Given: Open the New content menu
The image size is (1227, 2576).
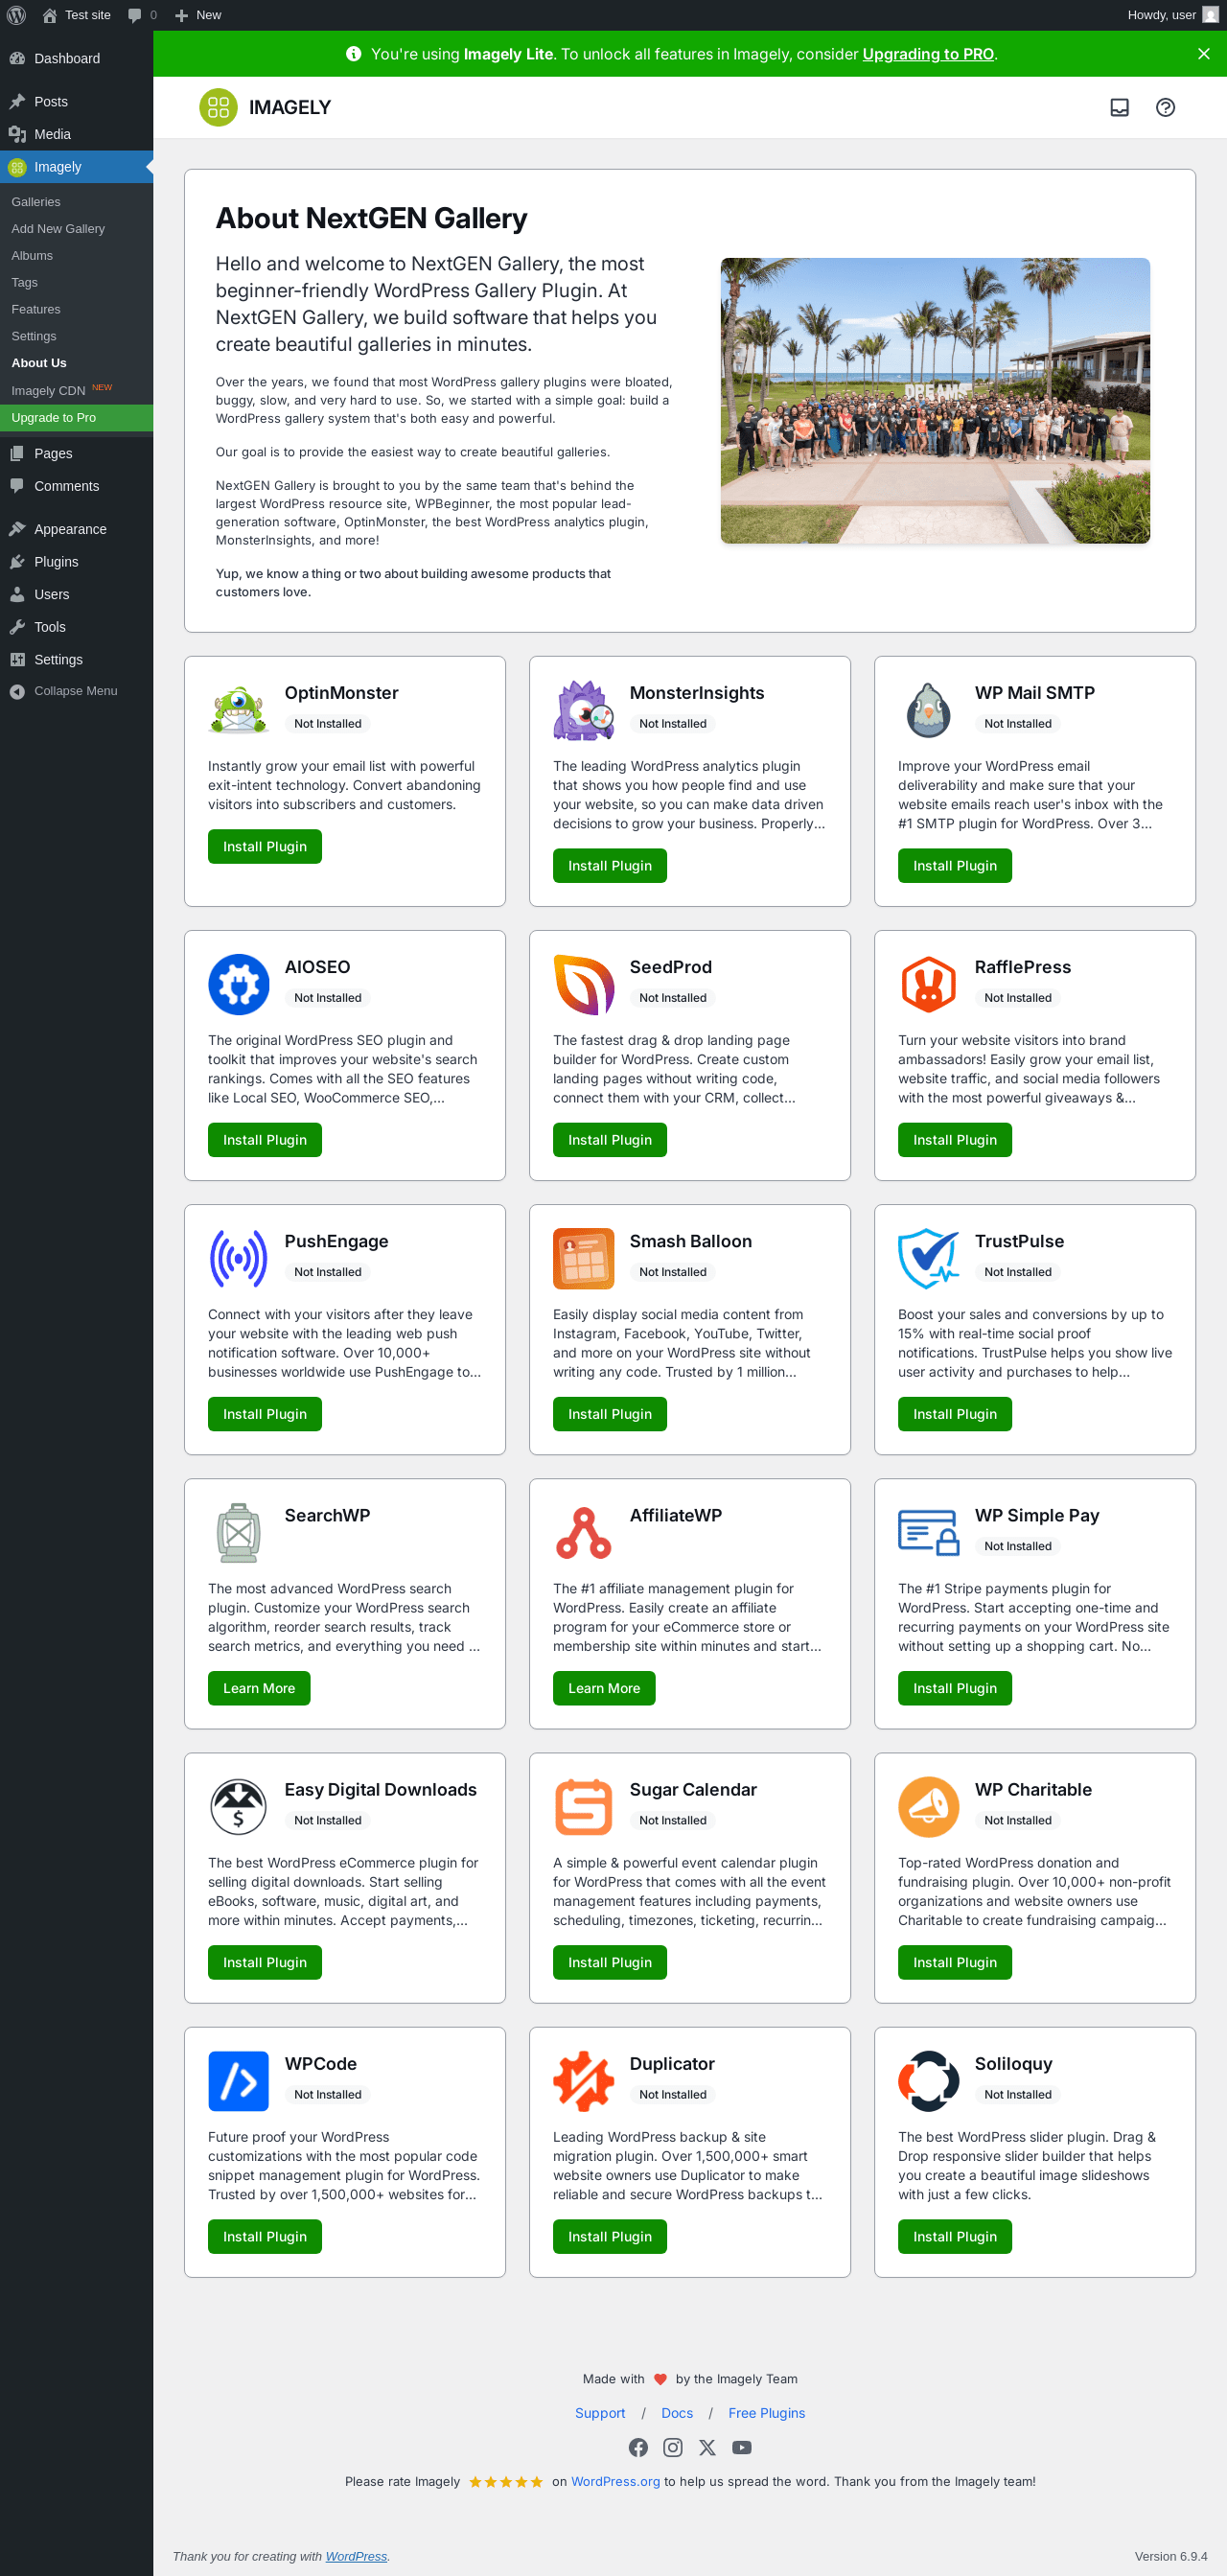Looking at the screenshot, I should tap(198, 15).
